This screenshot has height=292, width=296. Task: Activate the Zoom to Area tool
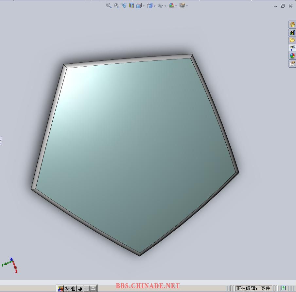[x=116, y=6]
